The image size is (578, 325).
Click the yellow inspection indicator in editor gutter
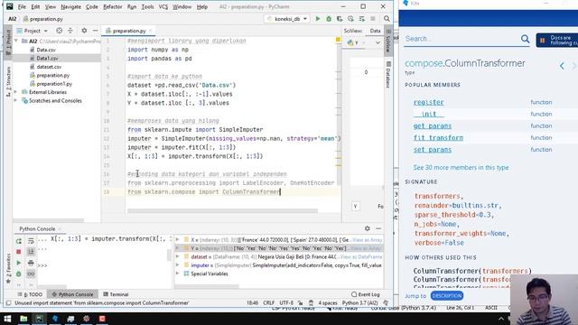click(x=338, y=40)
